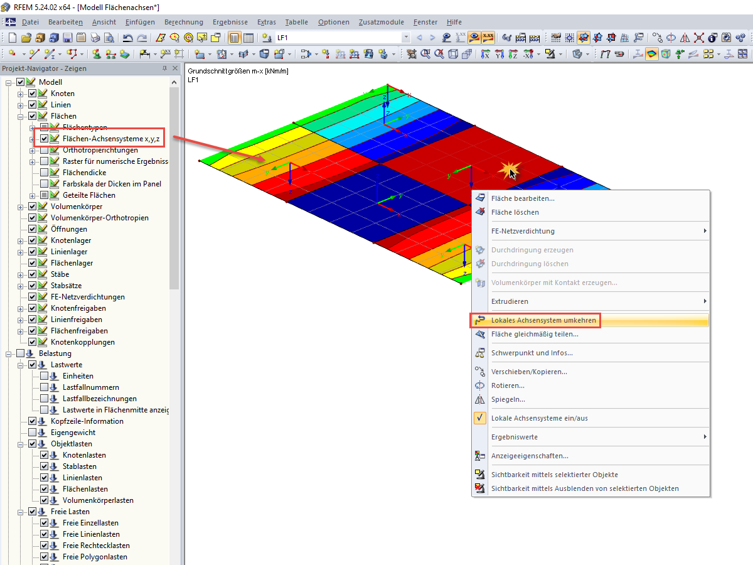
Task: Enable Farbskala der Dicken im Panel checkbox
Action: tap(45, 184)
